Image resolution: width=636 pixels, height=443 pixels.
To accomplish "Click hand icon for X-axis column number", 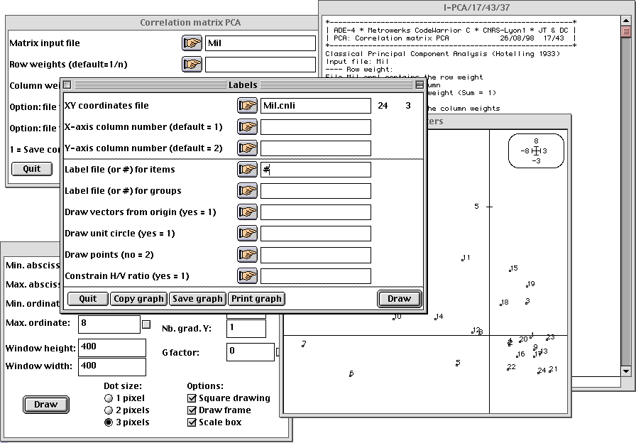I will [246, 127].
